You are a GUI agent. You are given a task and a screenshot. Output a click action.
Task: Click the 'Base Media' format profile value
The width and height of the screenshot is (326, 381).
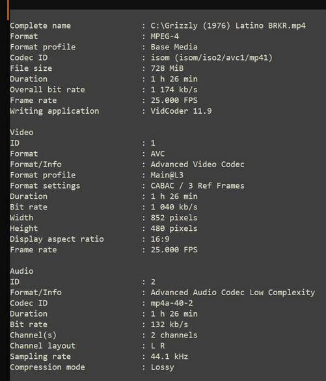[174, 47]
